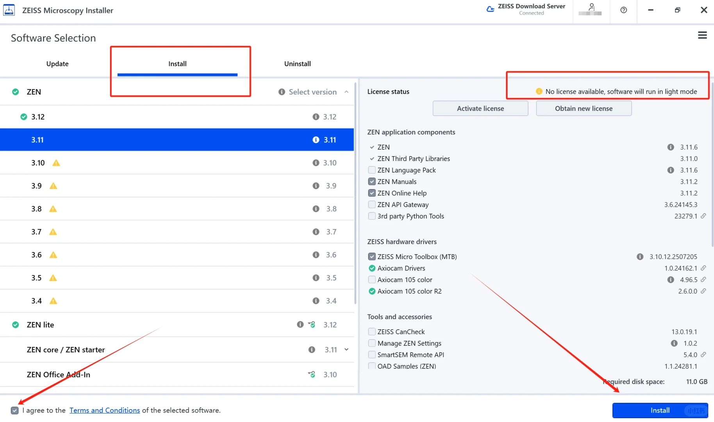Click the Activate license button
The image size is (714, 422).
[x=480, y=109]
